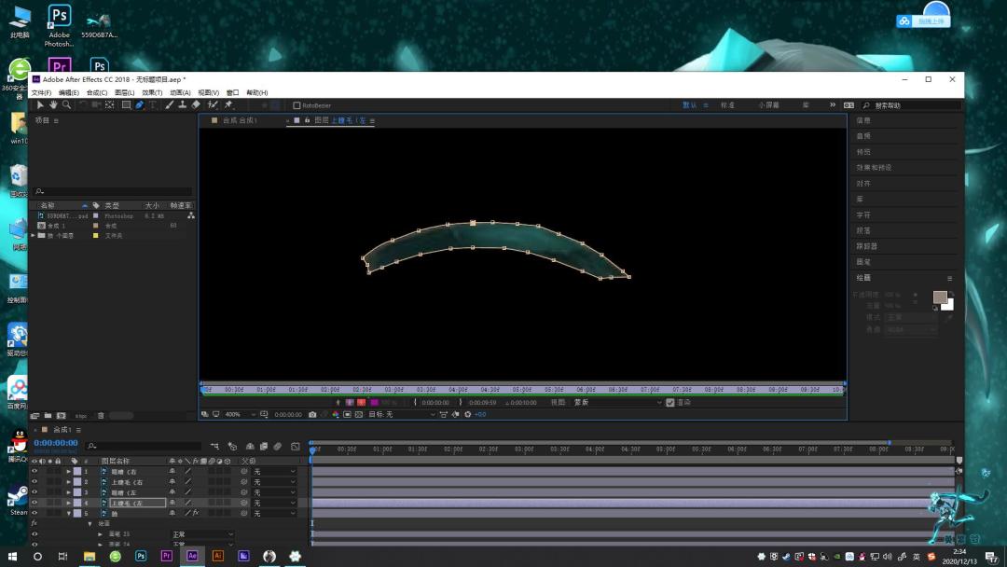The image size is (1007, 567).
Task: Select the Hand tool in toolbar
Action: pos(53,104)
